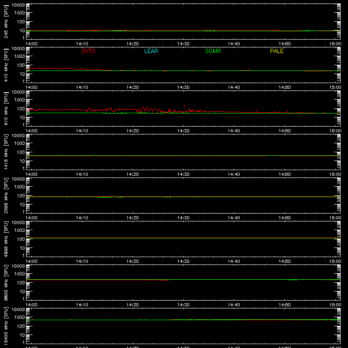
Task: Select the 4995 MHz [SFU] axis title
Action: pyautogui.click(x=6, y=239)
